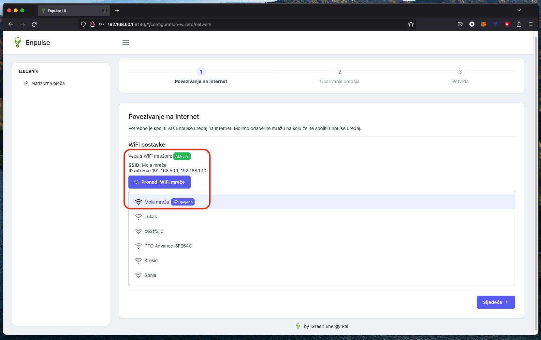Select the Sonia network from the list
Viewport: 541px width, 340px height.
(x=150, y=275)
